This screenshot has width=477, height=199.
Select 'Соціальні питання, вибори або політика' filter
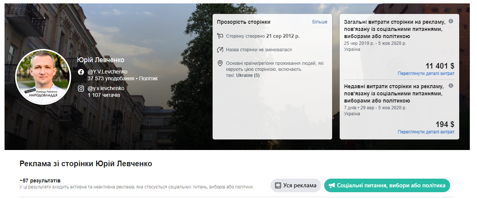[387, 185]
